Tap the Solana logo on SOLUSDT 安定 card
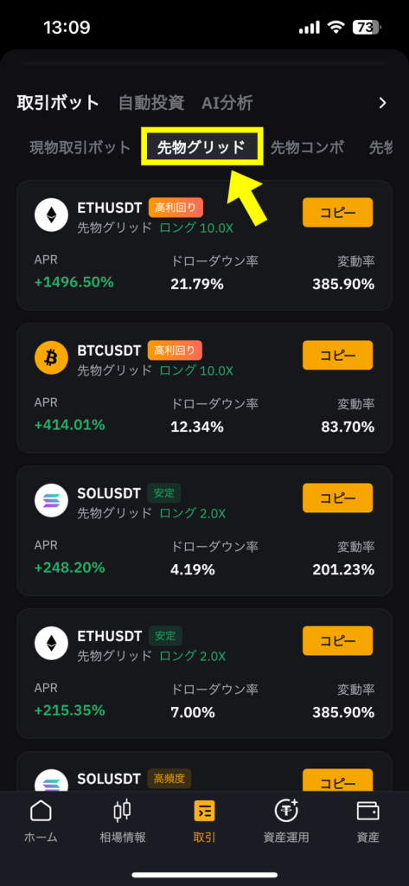This screenshot has width=409, height=886. pyautogui.click(x=51, y=501)
